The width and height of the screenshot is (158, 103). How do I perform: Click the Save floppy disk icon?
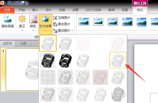[23, 3]
